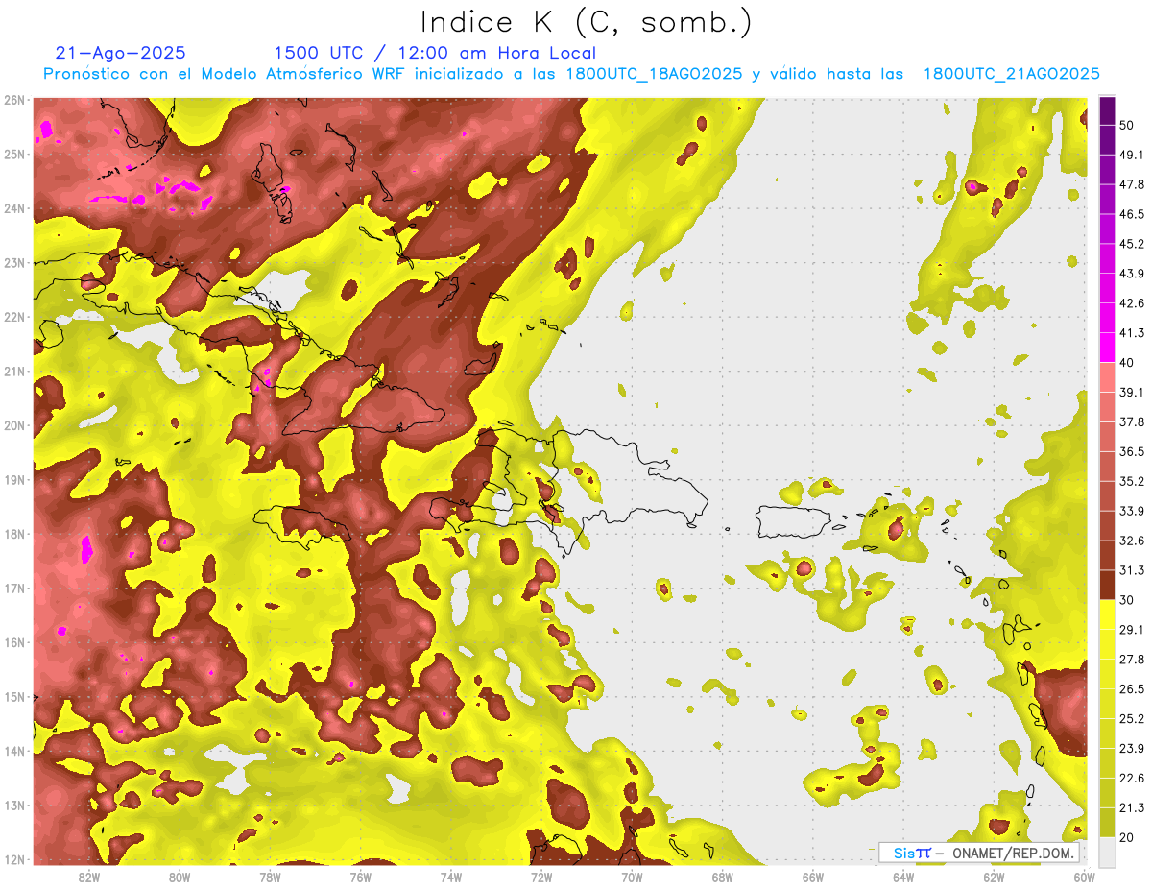1152x890 pixels.
Task: Click the 21N latitude label
Action: [x=14, y=372]
